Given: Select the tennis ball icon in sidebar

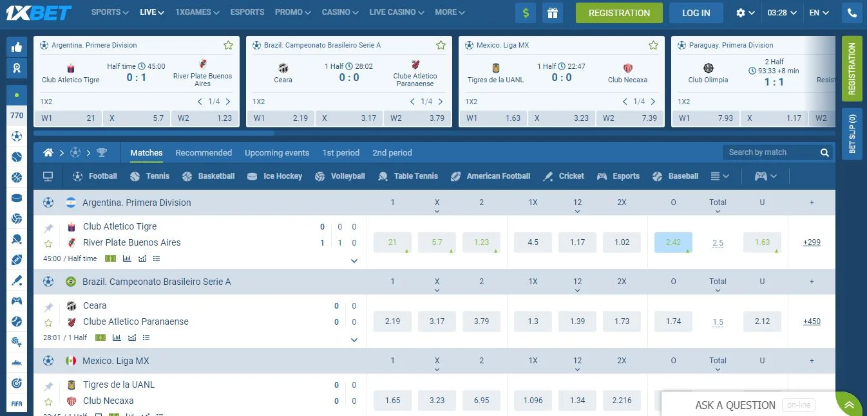Looking at the screenshot, I should pos(17,157).
